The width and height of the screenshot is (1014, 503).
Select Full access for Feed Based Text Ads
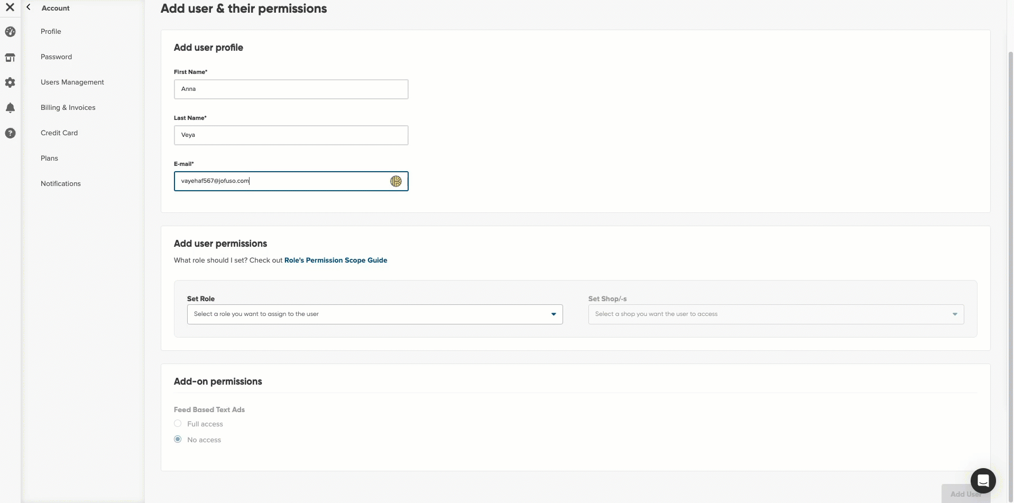178,424
